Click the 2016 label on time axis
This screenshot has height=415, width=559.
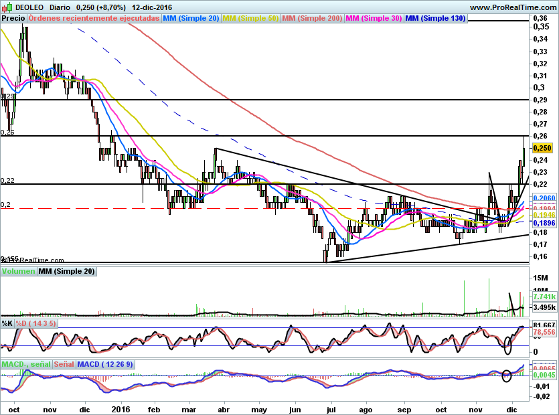tap(121, 409)
